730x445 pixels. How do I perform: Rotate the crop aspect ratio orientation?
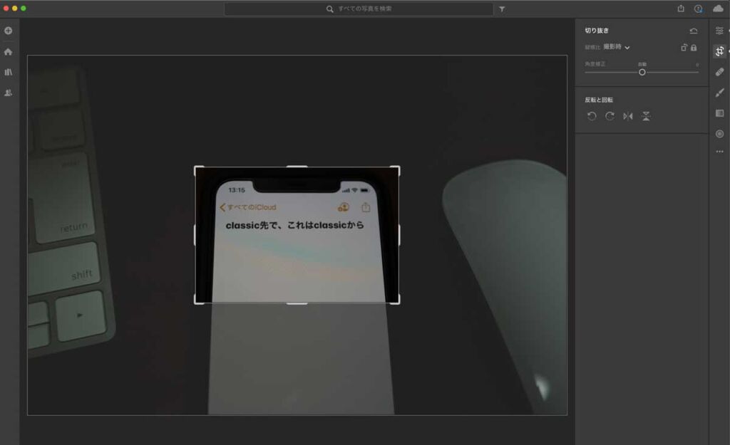coord(684,48)
